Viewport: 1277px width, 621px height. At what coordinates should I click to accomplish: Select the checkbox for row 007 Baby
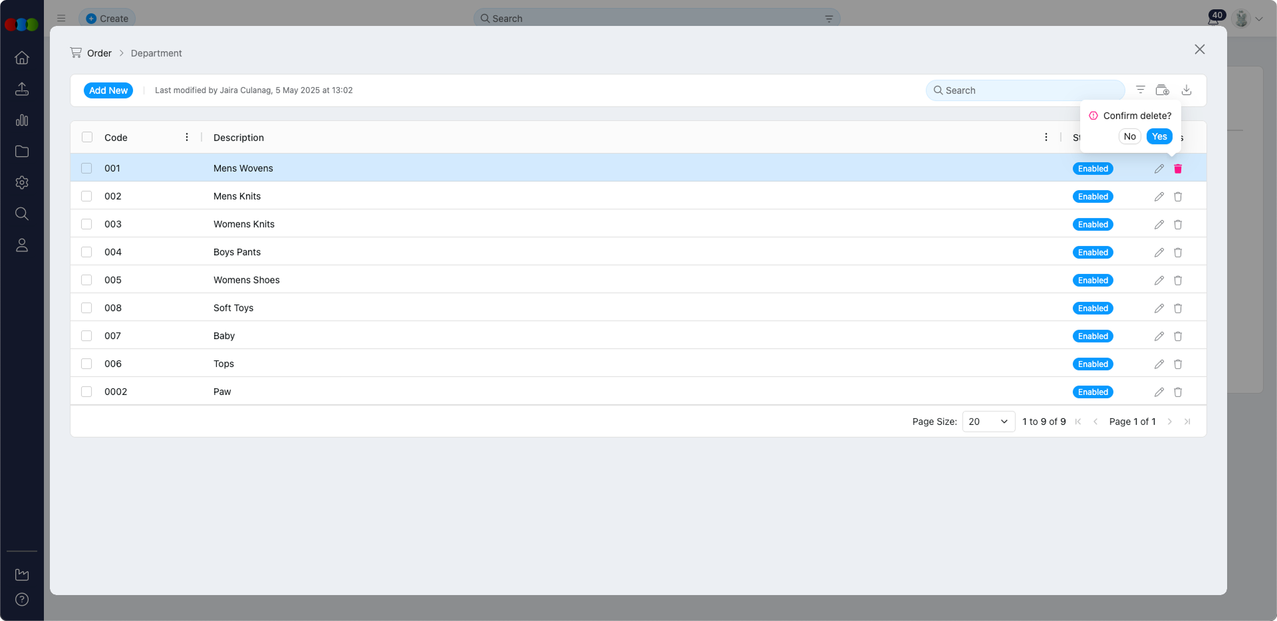coord(86,336)
